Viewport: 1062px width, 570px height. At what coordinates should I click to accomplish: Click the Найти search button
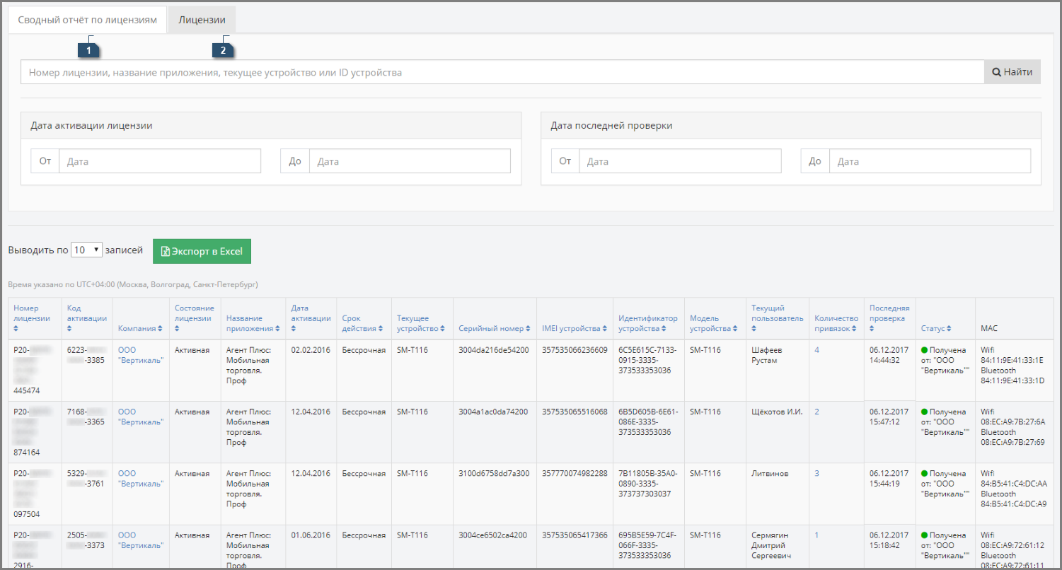(x=1012, y=72)
